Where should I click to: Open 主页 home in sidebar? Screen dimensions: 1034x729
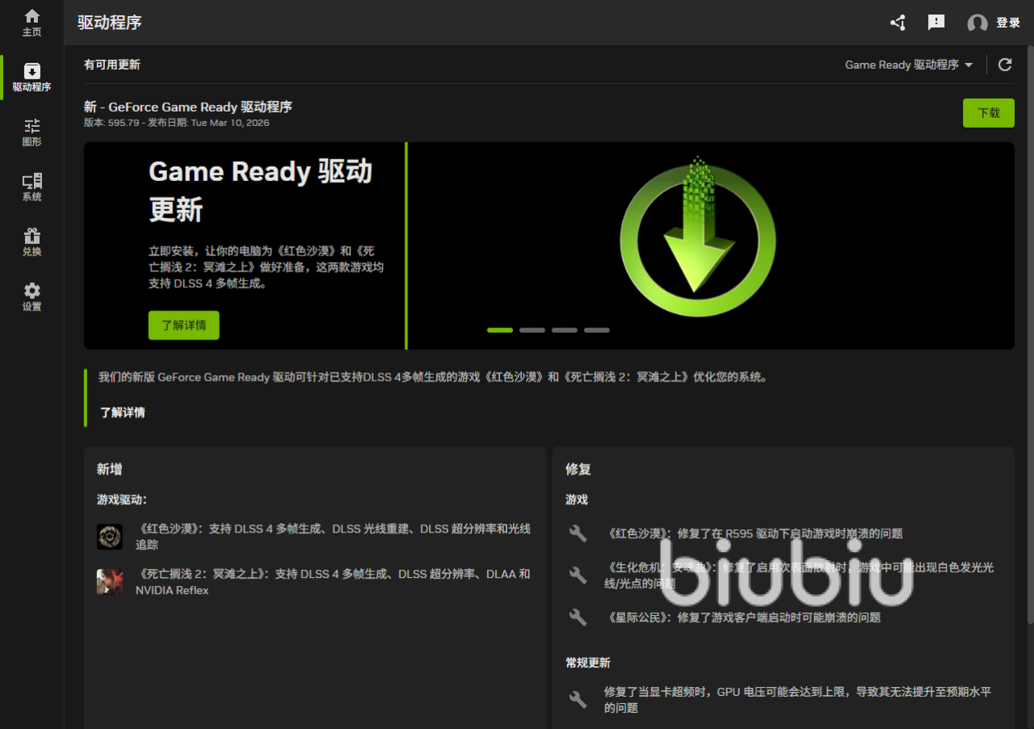(32, 23)
